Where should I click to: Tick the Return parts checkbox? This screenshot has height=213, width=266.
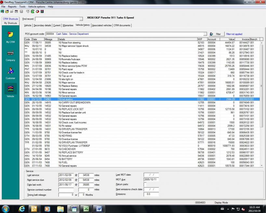[x=145, y=184]
